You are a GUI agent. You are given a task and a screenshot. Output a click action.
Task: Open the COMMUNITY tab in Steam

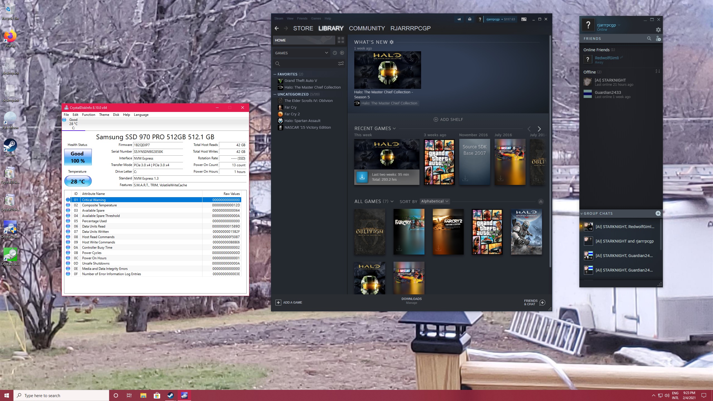click(x=367, y=28)
